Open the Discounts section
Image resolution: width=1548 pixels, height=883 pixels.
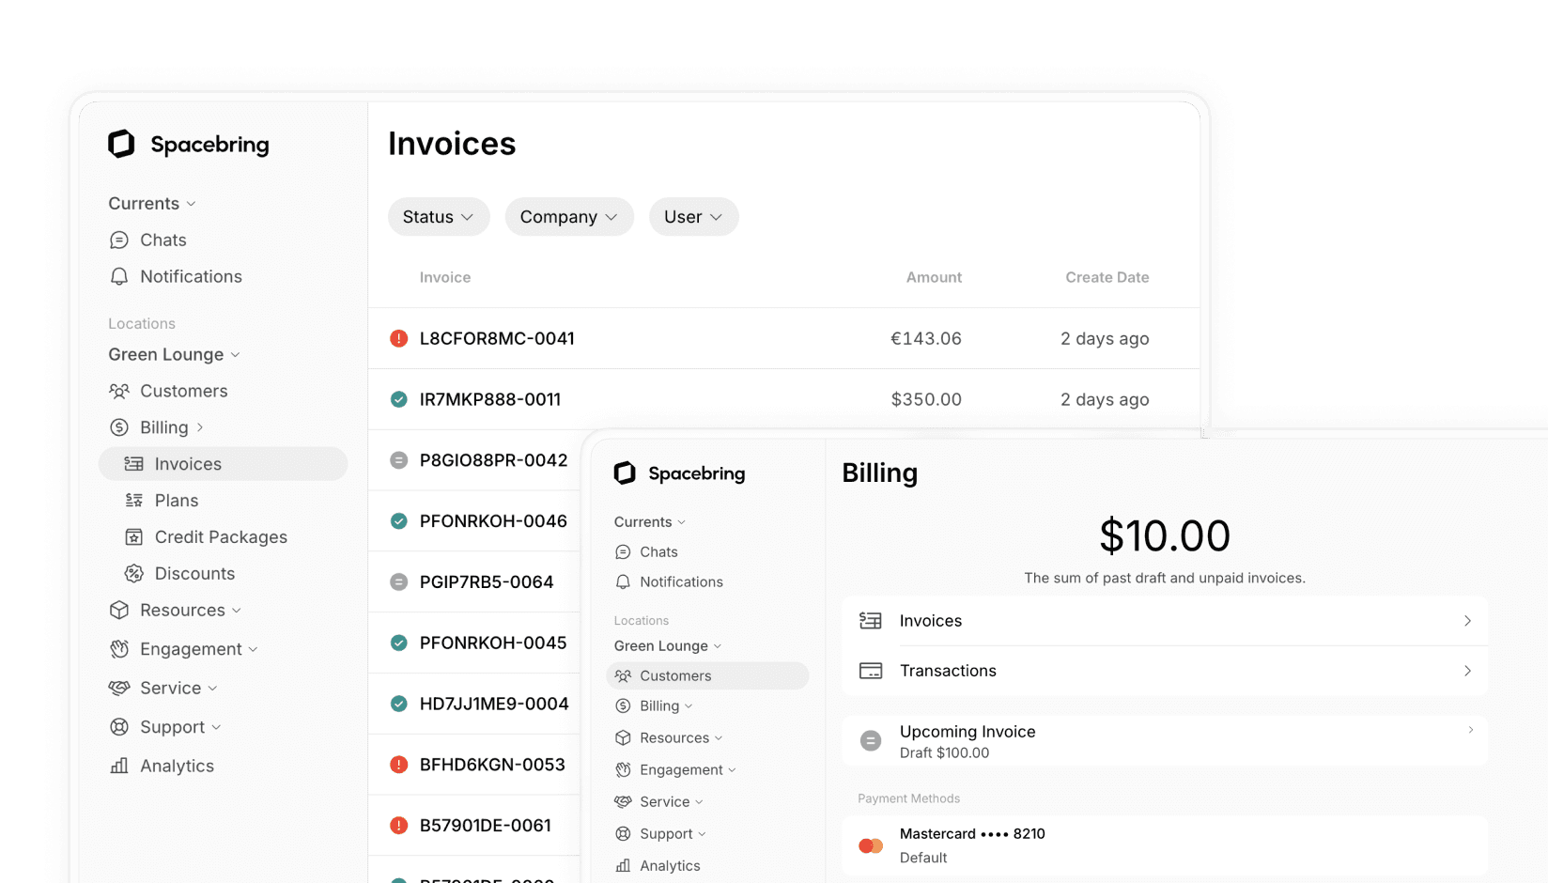click(x=194, y=573)
